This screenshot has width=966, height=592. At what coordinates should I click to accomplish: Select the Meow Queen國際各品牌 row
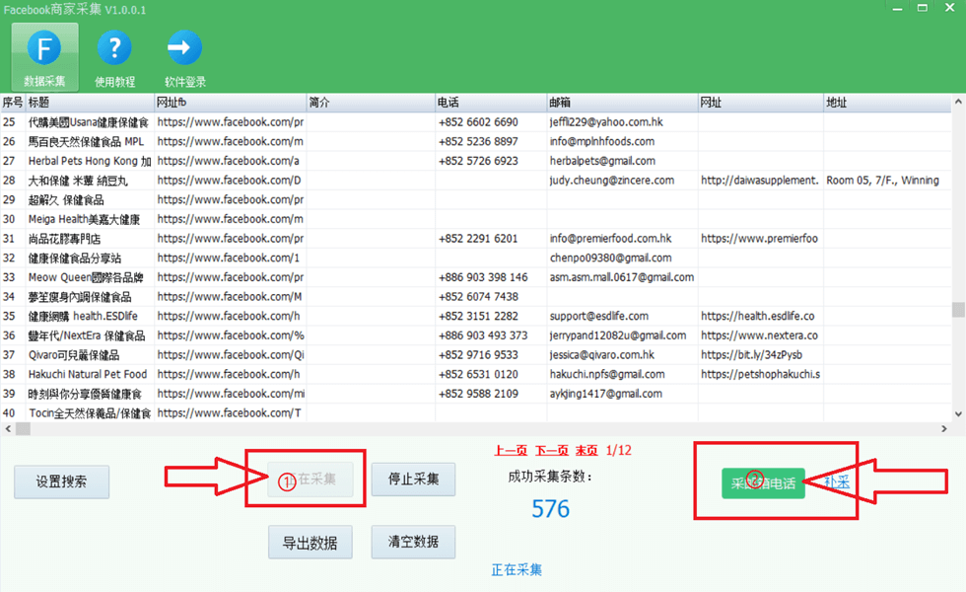click(475, 277)
